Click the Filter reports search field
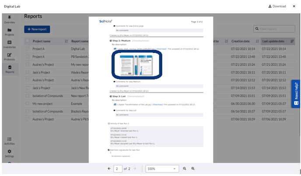 [x=274, y=29]
